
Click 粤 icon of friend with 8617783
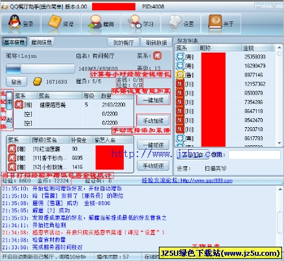click(x=180, y=138)
